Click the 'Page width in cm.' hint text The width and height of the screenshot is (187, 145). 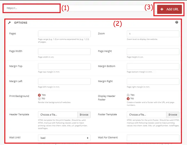point(46,57)
